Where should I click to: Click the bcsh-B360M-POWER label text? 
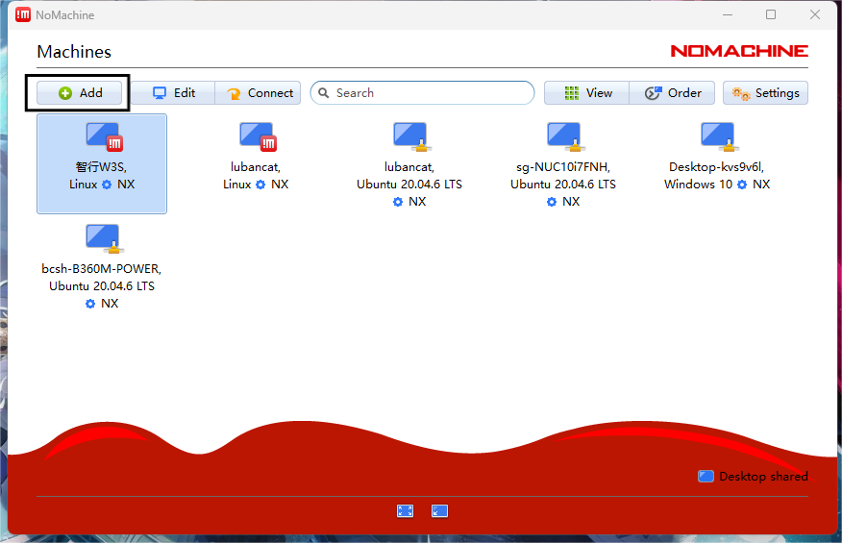click(102, 268)
